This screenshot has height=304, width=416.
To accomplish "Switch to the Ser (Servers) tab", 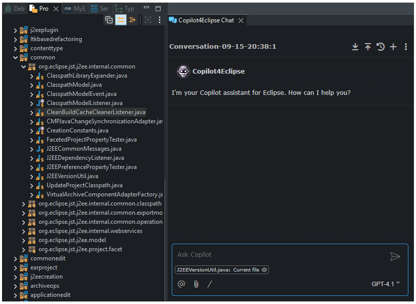I will (x=100, y=9).
